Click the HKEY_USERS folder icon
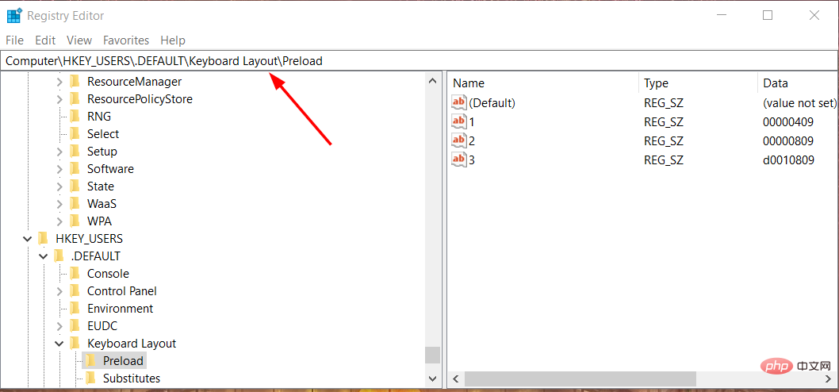This screenshot has width=839, height=392. (x=44, y=238)
